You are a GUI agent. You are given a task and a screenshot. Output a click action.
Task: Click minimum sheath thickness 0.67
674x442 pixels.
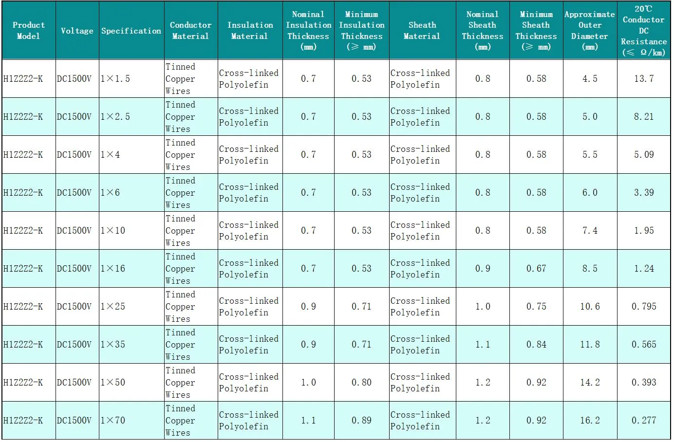click(536, 268)
